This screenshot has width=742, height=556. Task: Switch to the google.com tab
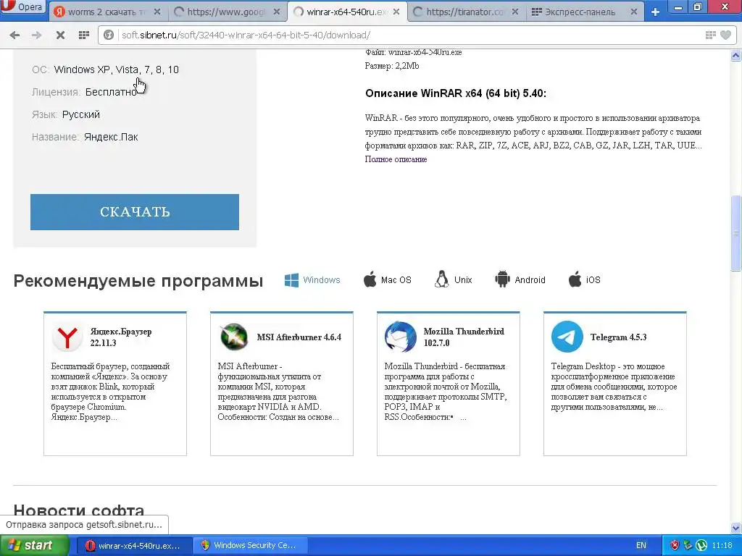227,12
